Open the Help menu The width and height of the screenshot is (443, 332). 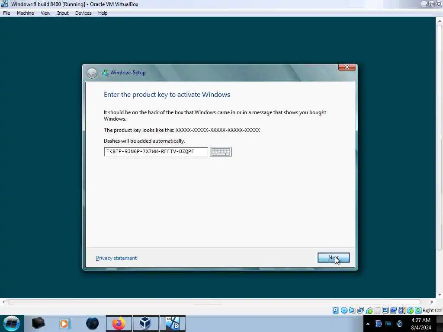click(x=103, y=13)
